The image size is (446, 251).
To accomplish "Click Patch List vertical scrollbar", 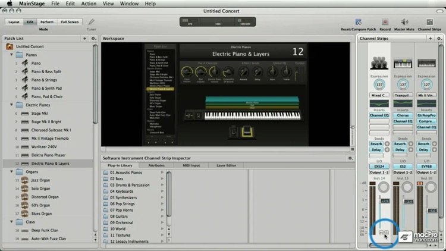I will [x=95, y=84].
